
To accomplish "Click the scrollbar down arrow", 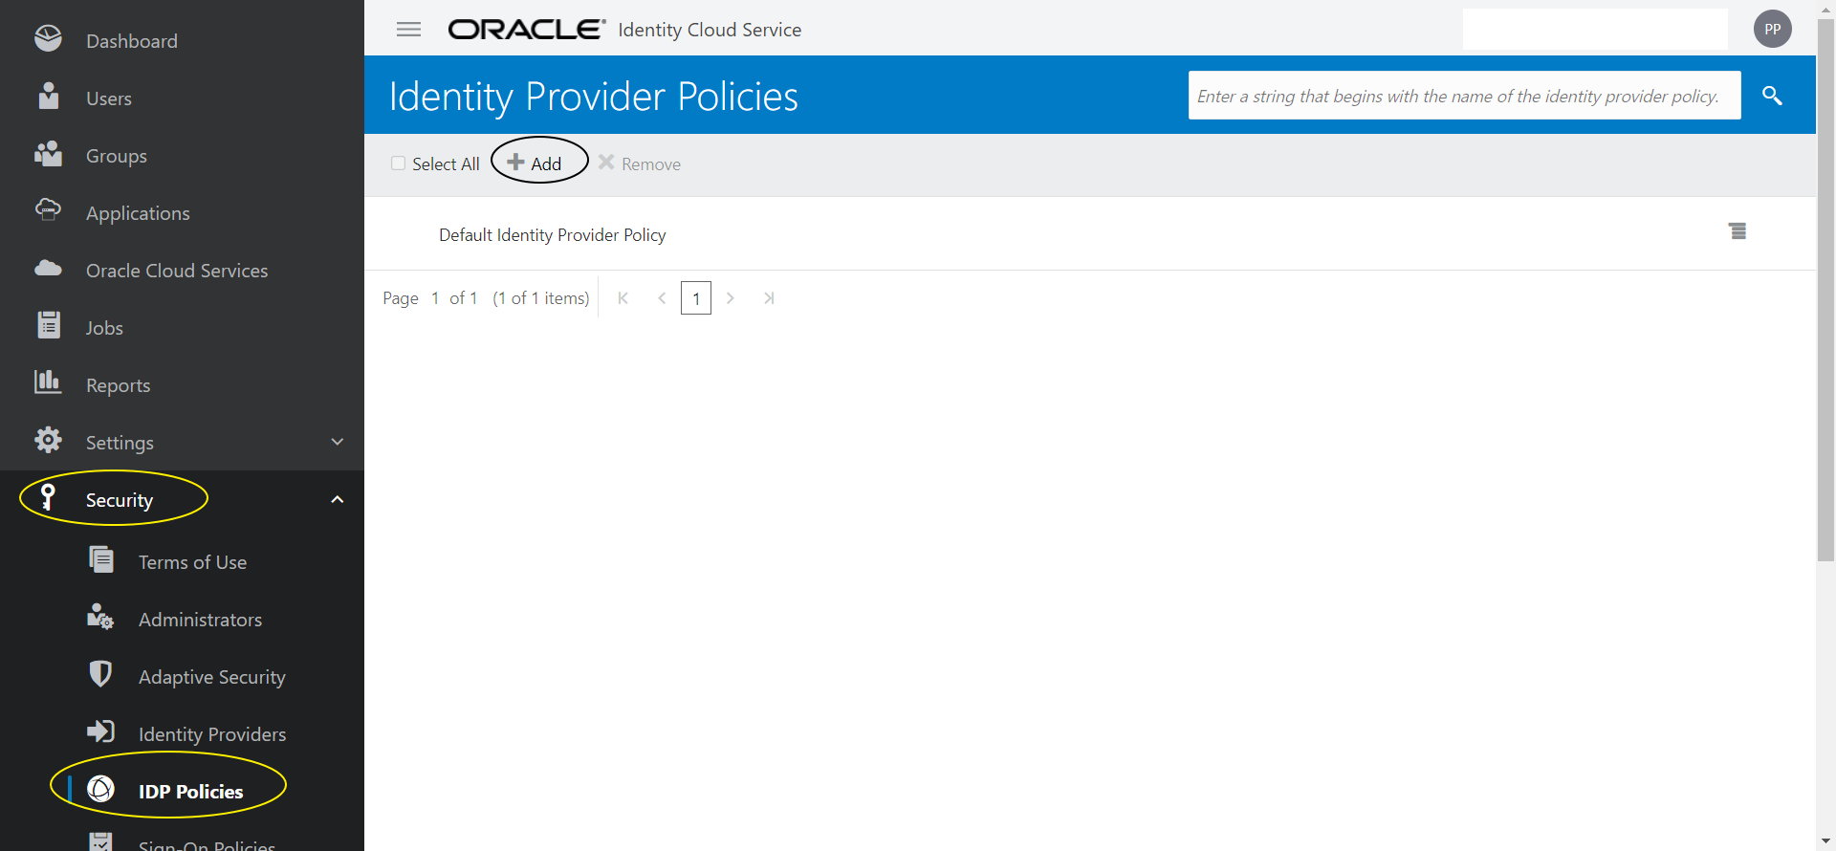I will click(x=1826, y=841).
